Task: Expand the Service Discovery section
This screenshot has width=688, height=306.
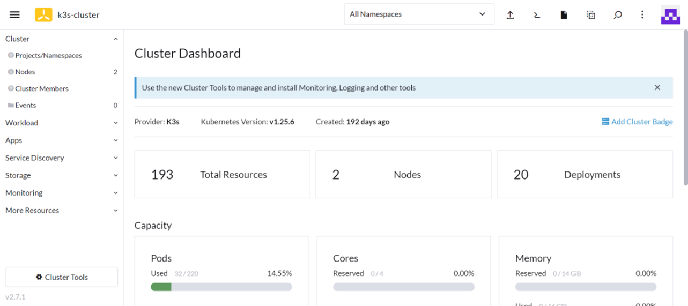Action: [x=62, y=158]
